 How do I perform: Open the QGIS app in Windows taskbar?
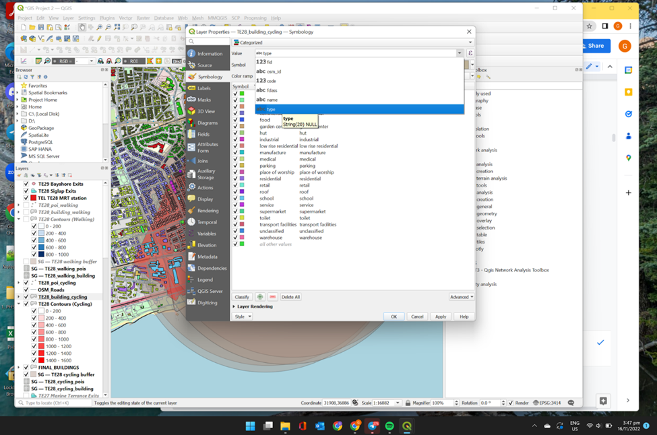[407, 426]
